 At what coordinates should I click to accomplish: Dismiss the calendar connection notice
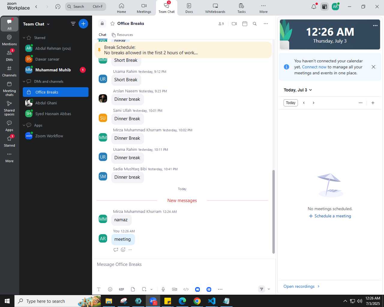(x=373, y=67)
